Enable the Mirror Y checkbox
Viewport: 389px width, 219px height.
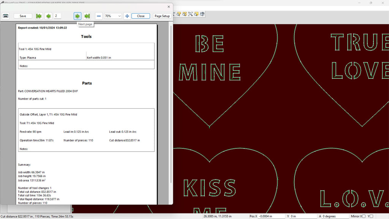click(372, 216)
